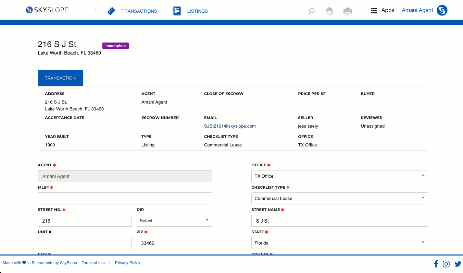Click the summary office value 'TX Office'
The height and width of the screenshot is (273, 463).
[308, 145]
